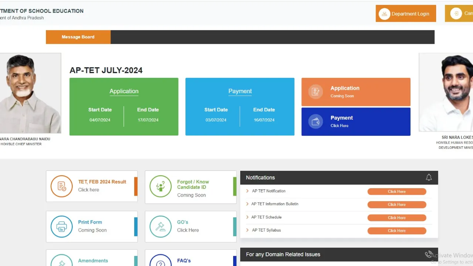This screenshot has width=473, height=266.
Task: Click Here button for AP TET Information Bulletin
Action: (x=397, y=204)
